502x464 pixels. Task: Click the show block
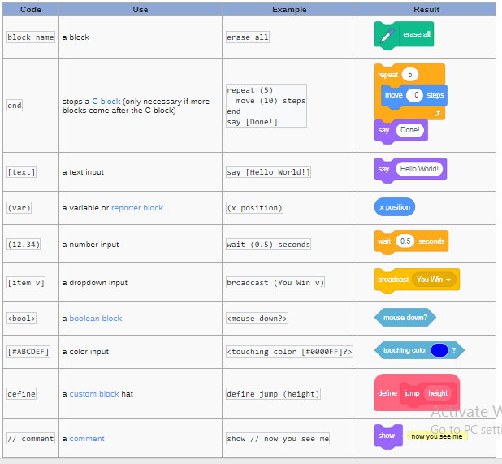pyautogui.click(x=388, y=436)
